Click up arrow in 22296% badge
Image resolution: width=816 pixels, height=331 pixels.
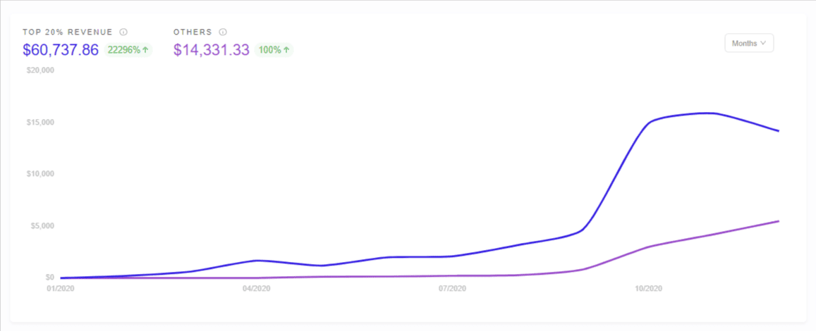pos(145,50)
